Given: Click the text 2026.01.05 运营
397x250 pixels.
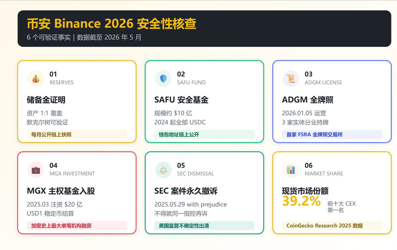Looking at the screenshot, I should (304, 113).
